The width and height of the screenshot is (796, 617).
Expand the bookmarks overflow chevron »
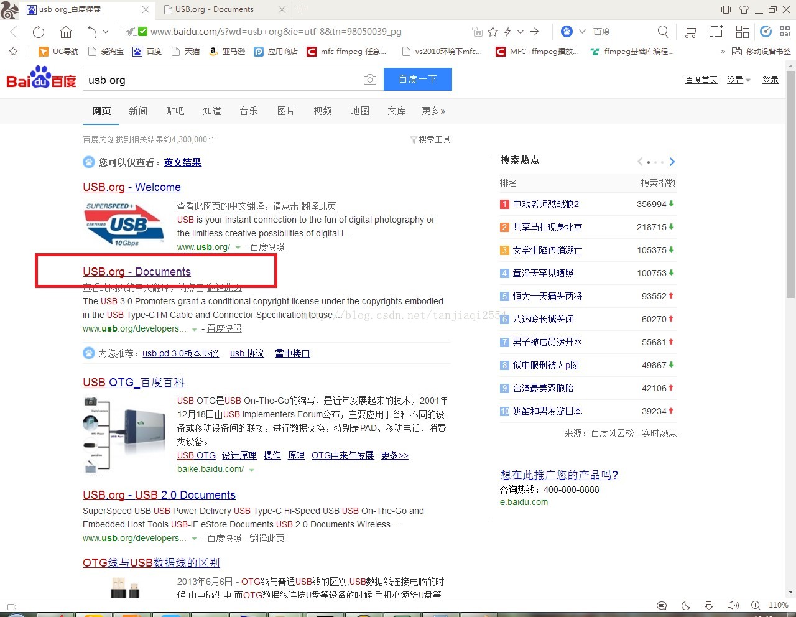(x=723, y=52)
